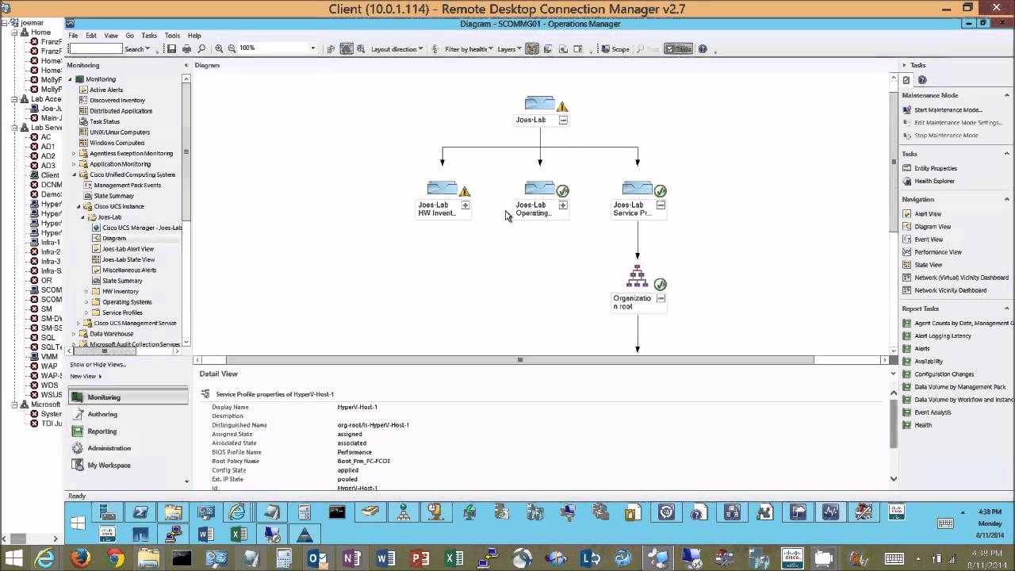Select the Joes-Lab HW Inventory diagram node

[442, 188]
